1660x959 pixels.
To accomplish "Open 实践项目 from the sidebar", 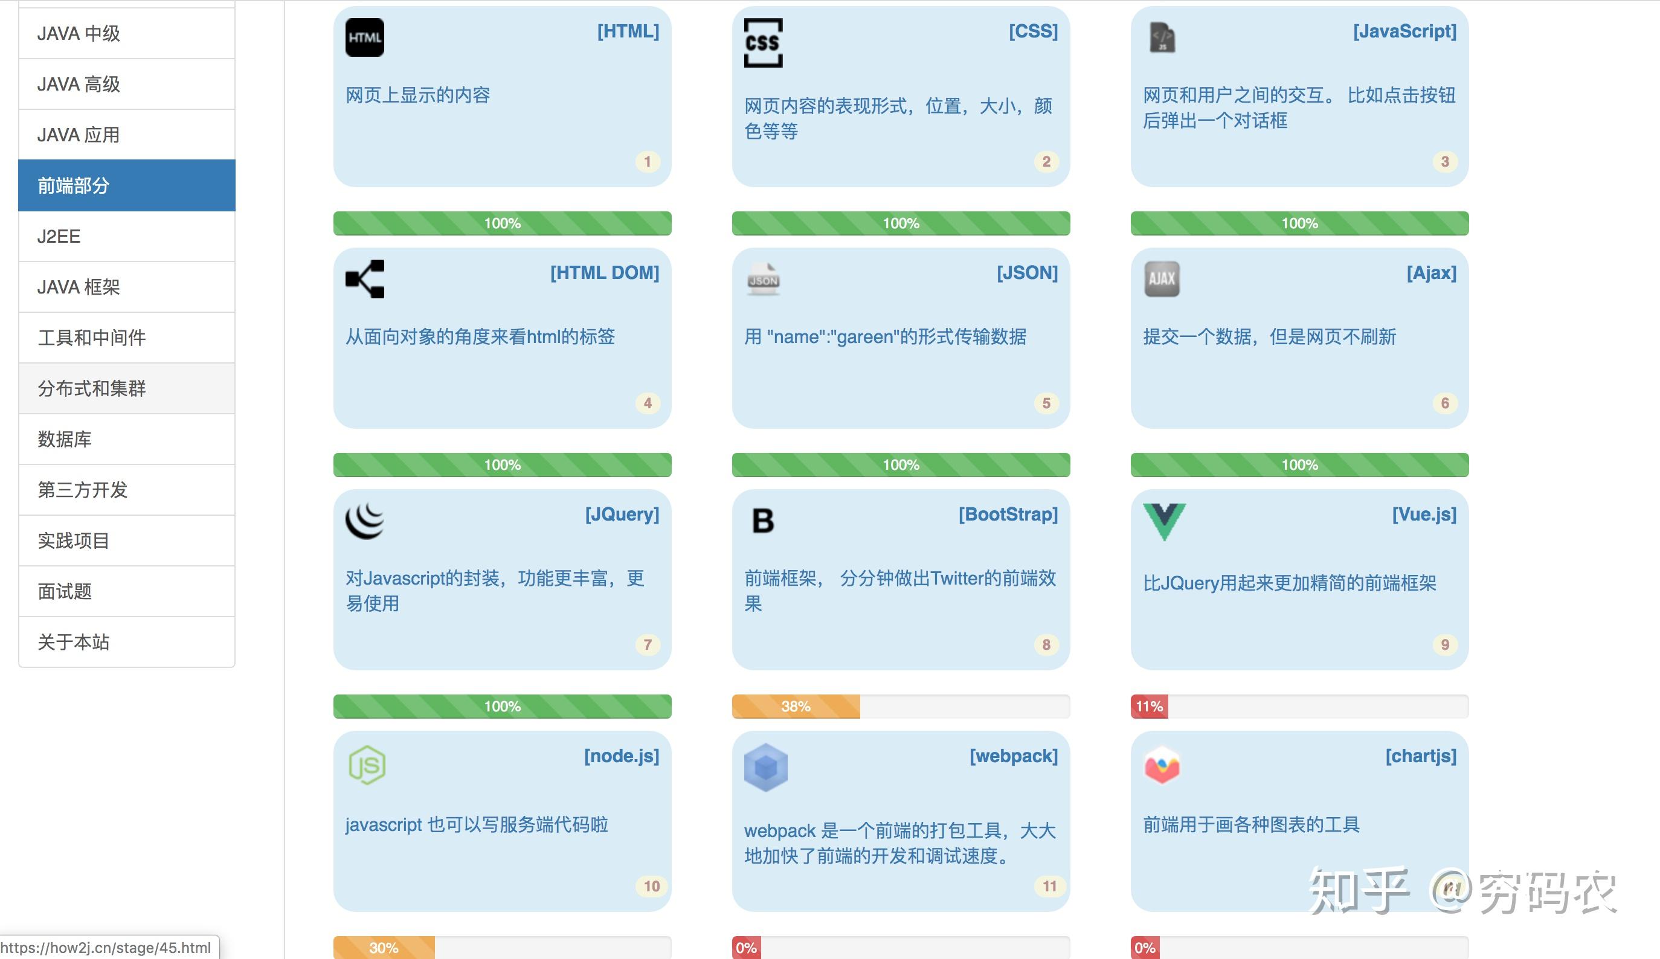I will click(x=126, y=540).
